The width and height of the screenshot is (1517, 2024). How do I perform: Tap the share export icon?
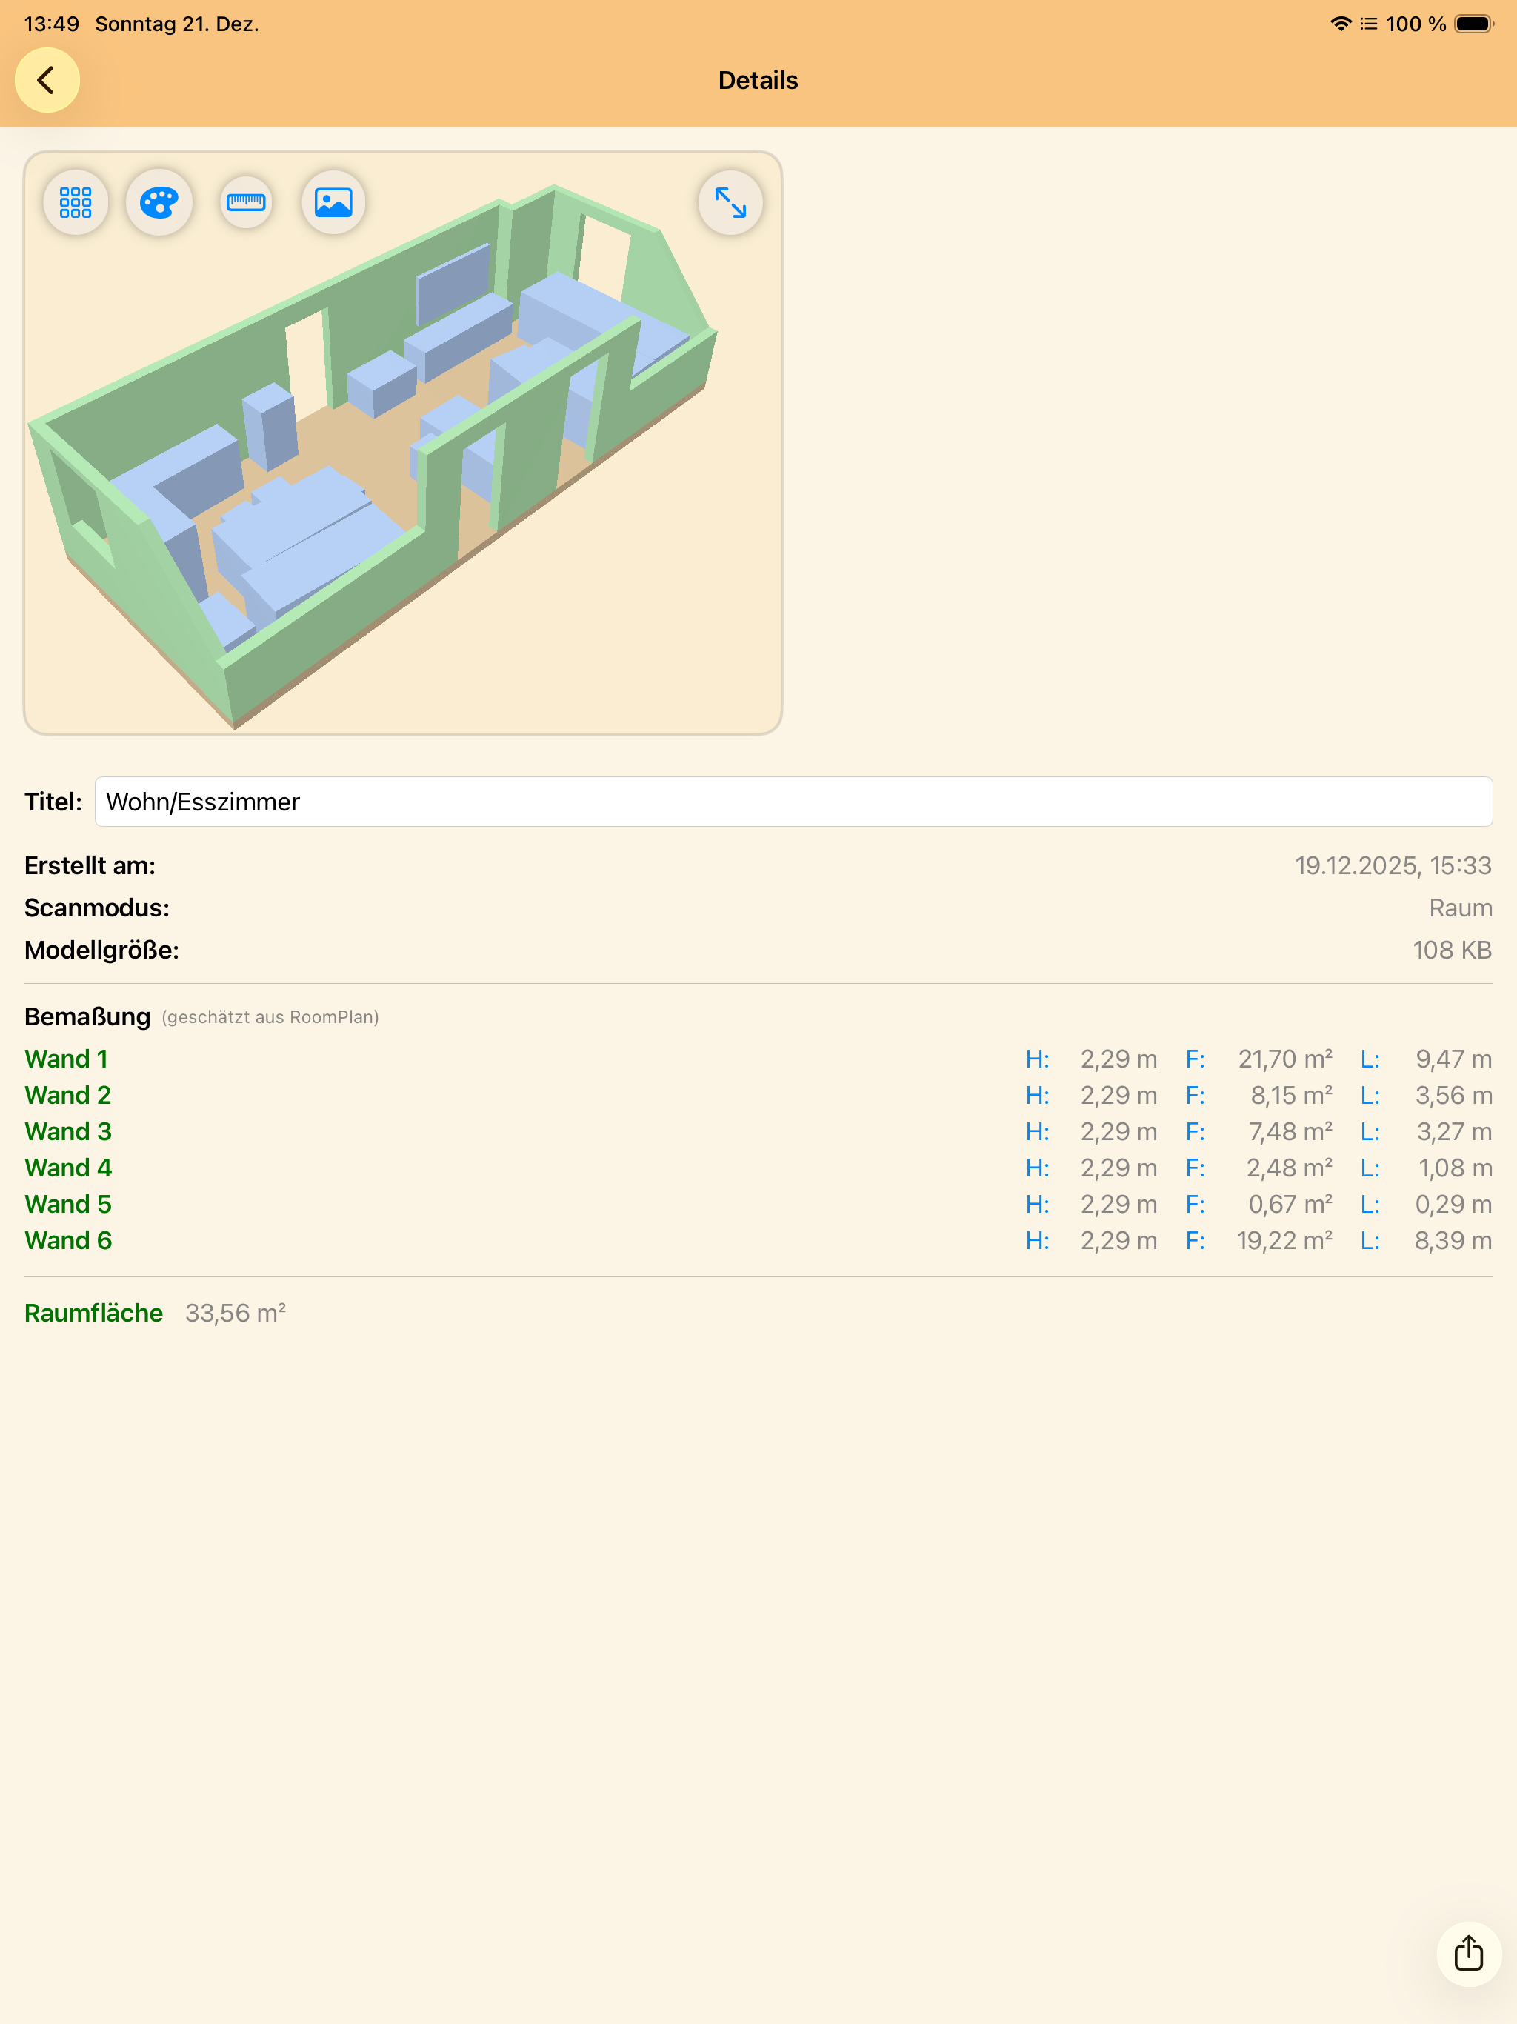pyautogui.click(x=1469, y=1954)
